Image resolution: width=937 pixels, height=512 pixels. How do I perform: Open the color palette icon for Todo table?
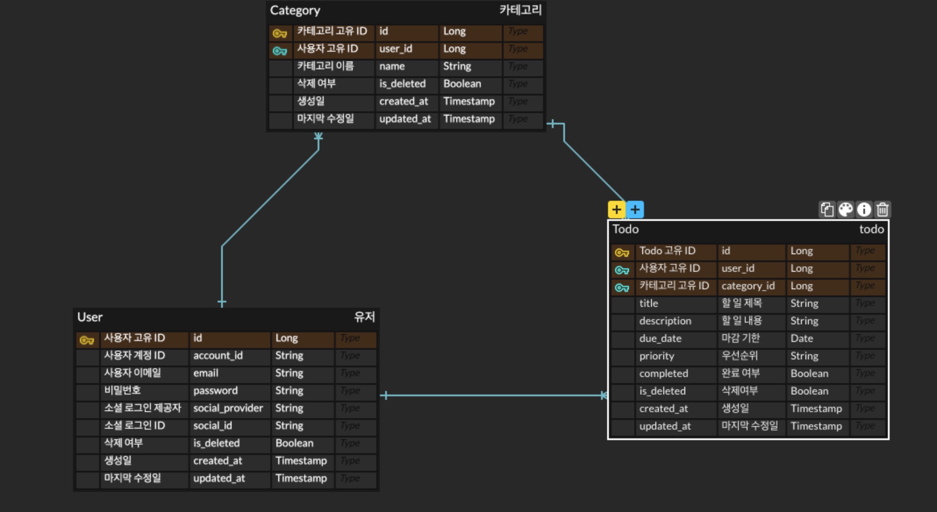coord(845,210)
